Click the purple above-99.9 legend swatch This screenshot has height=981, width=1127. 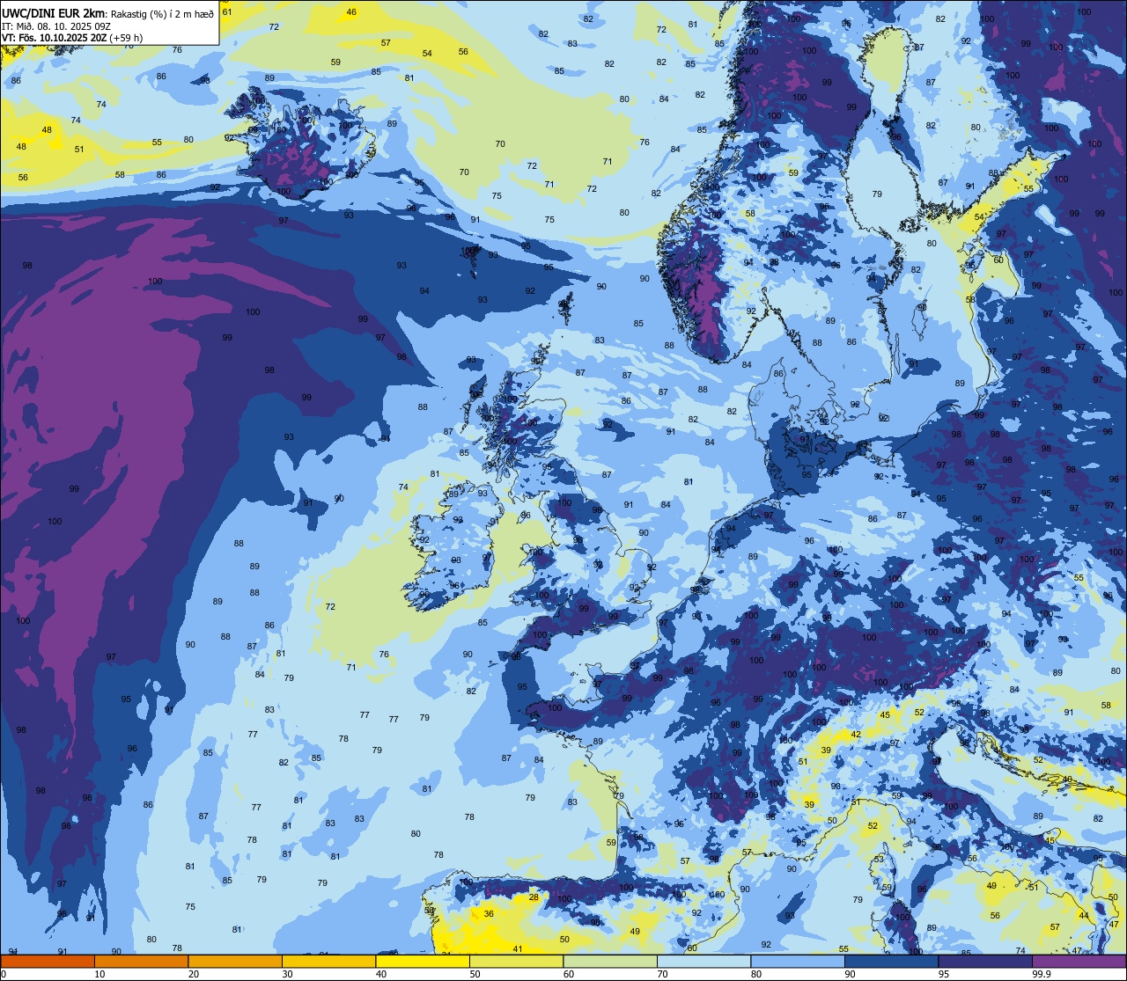(x=1079, y=962)
